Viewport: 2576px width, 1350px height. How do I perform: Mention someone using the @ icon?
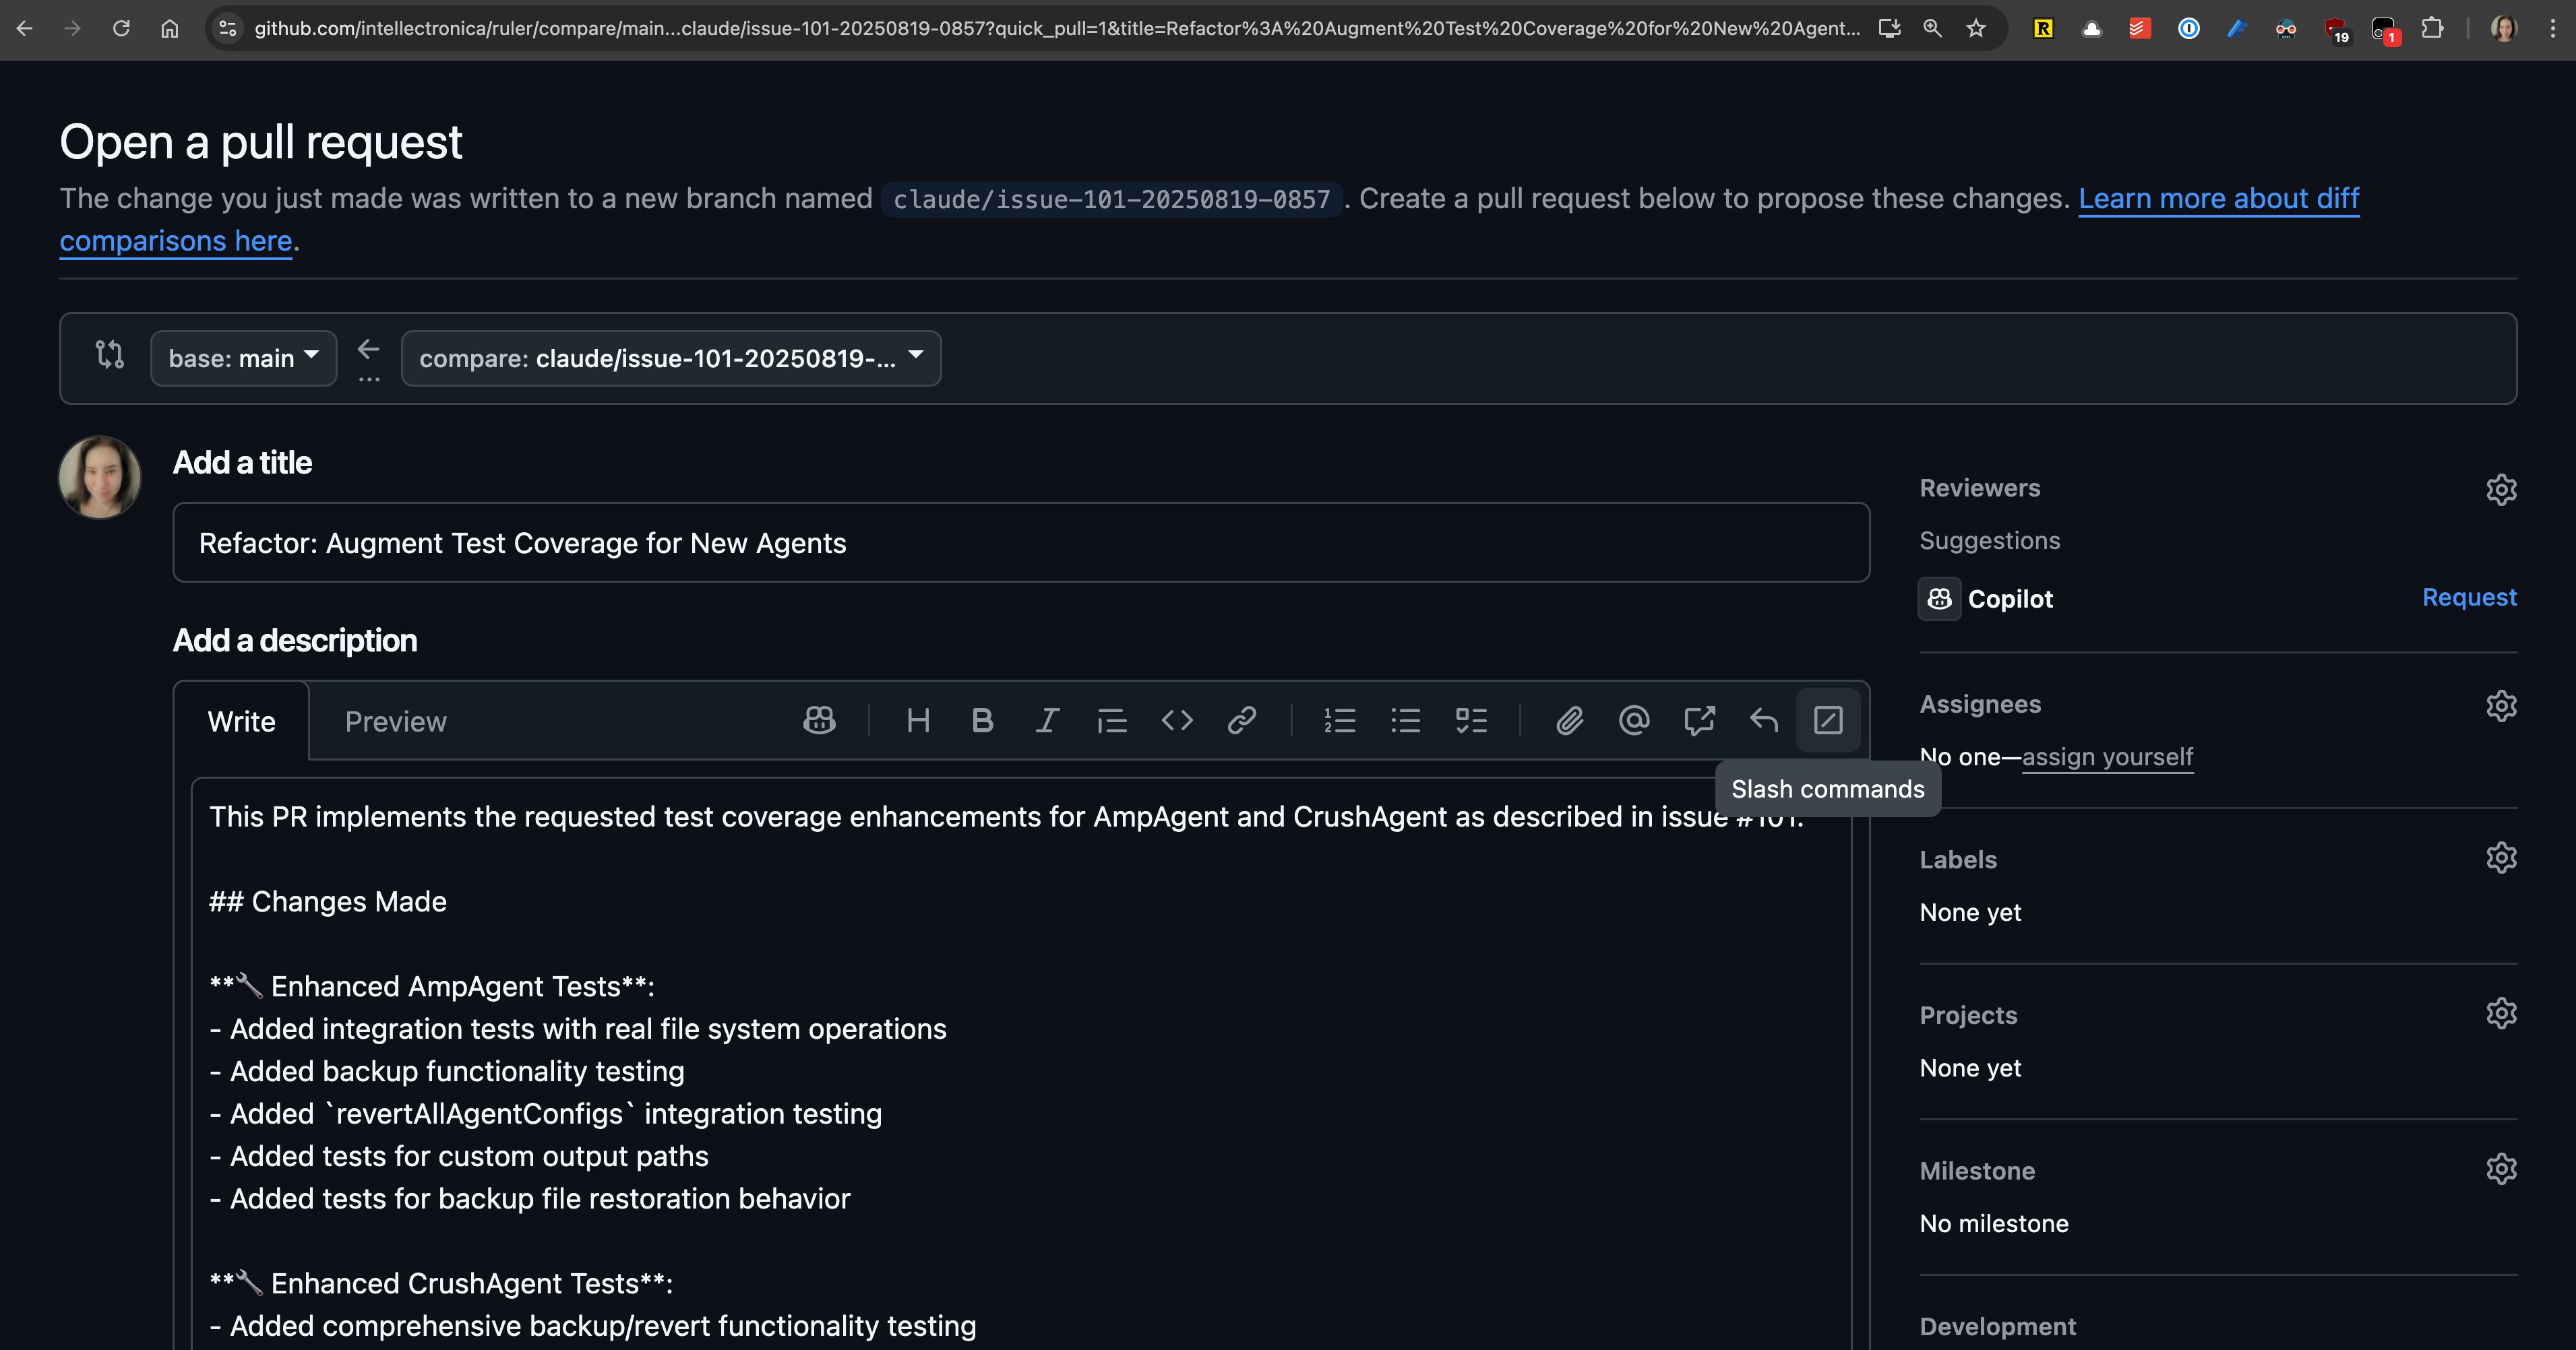pyautogui.click(x=1633, y=720)
